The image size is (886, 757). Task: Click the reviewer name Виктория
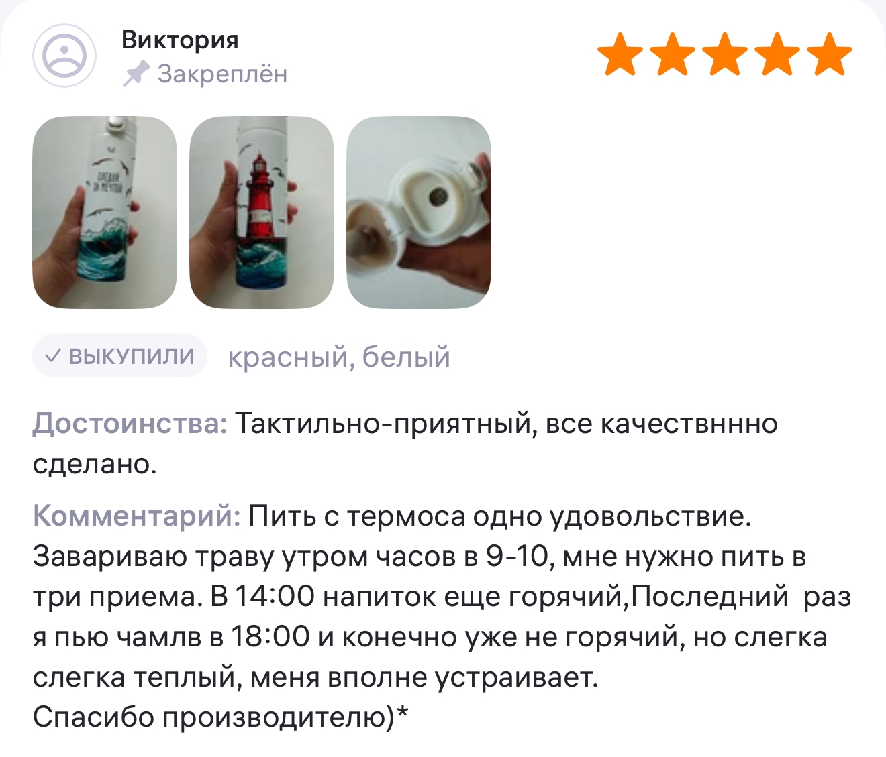[180, 40]
